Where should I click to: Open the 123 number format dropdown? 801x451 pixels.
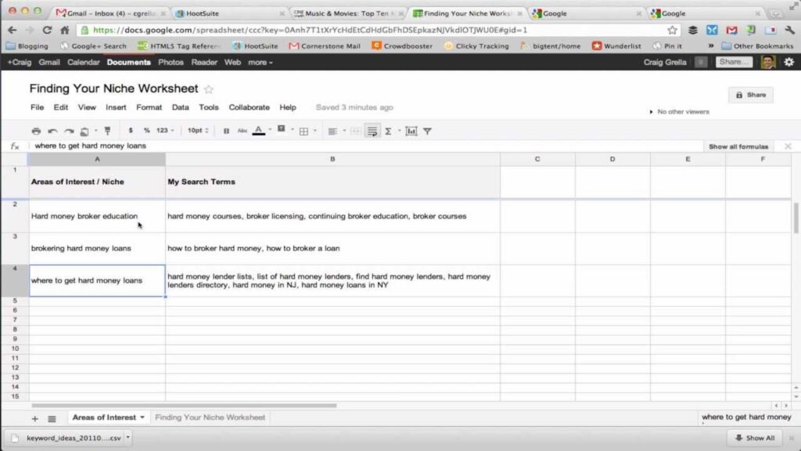(x=165, y=131)
